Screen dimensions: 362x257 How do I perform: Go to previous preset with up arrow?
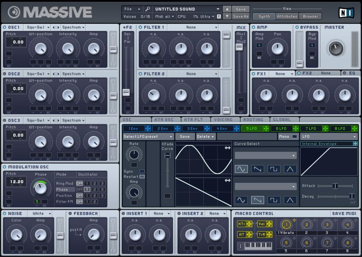coord(227,9)
